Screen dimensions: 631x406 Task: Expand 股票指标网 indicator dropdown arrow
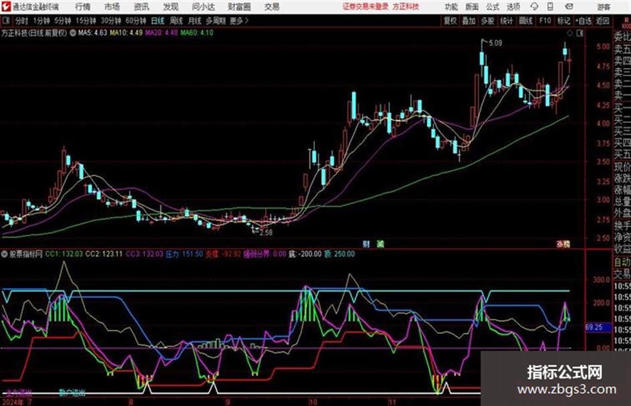[x=5, y=254]
